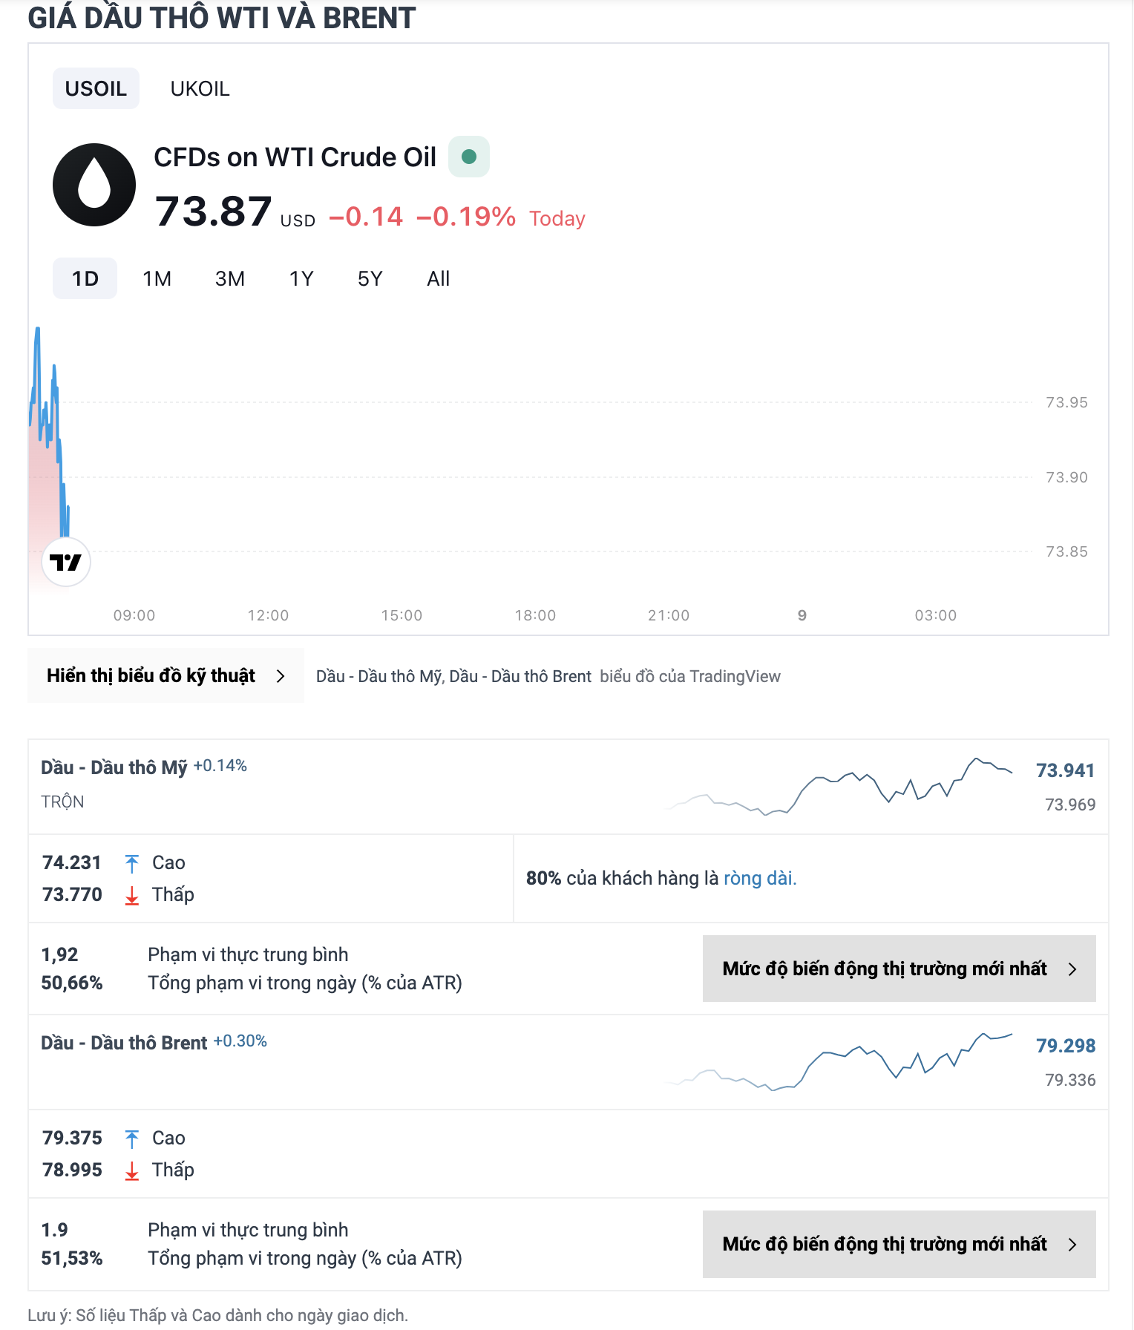The height and width of the screenshot is (1330, 1134).
Task: Show All time price history
Action: tap(438, 279)
